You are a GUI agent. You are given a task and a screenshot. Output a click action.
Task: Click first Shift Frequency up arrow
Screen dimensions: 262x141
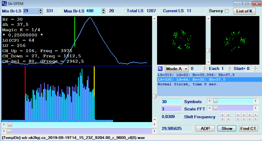point(222,115)
